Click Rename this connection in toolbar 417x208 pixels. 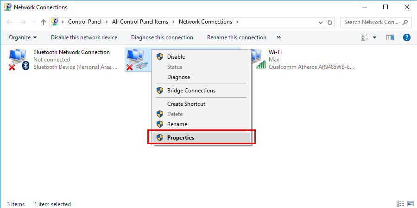tap(237, 37)
